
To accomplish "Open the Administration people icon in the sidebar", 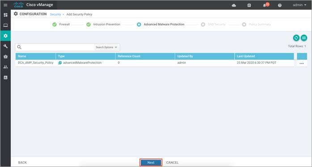I will 5,67.
